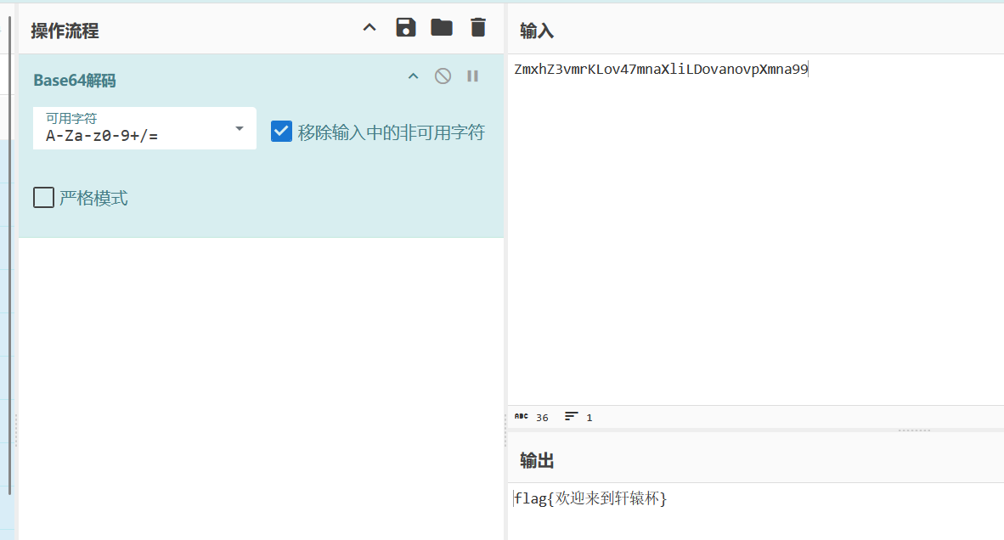Disable the Base64解码 operation
Screen dimensions: 1004x540
pyautogui.click(x=443, y=76)
